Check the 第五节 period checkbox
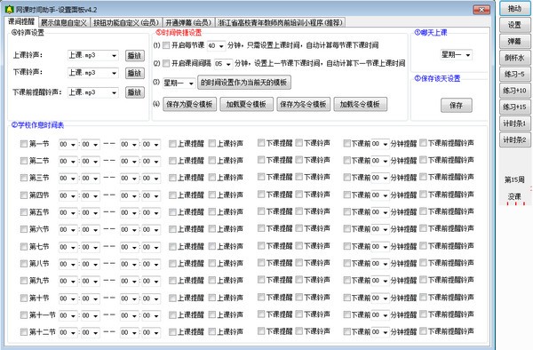The image size is (533, 350). 24,212
